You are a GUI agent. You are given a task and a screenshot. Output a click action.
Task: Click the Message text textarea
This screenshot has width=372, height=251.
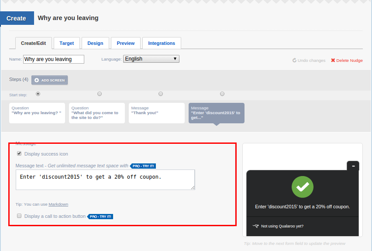coord(105,180)
